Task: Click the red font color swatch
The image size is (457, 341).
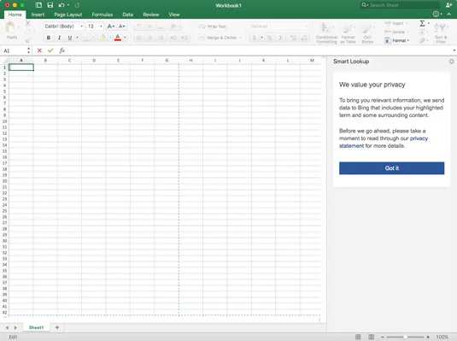Action: 118,38
